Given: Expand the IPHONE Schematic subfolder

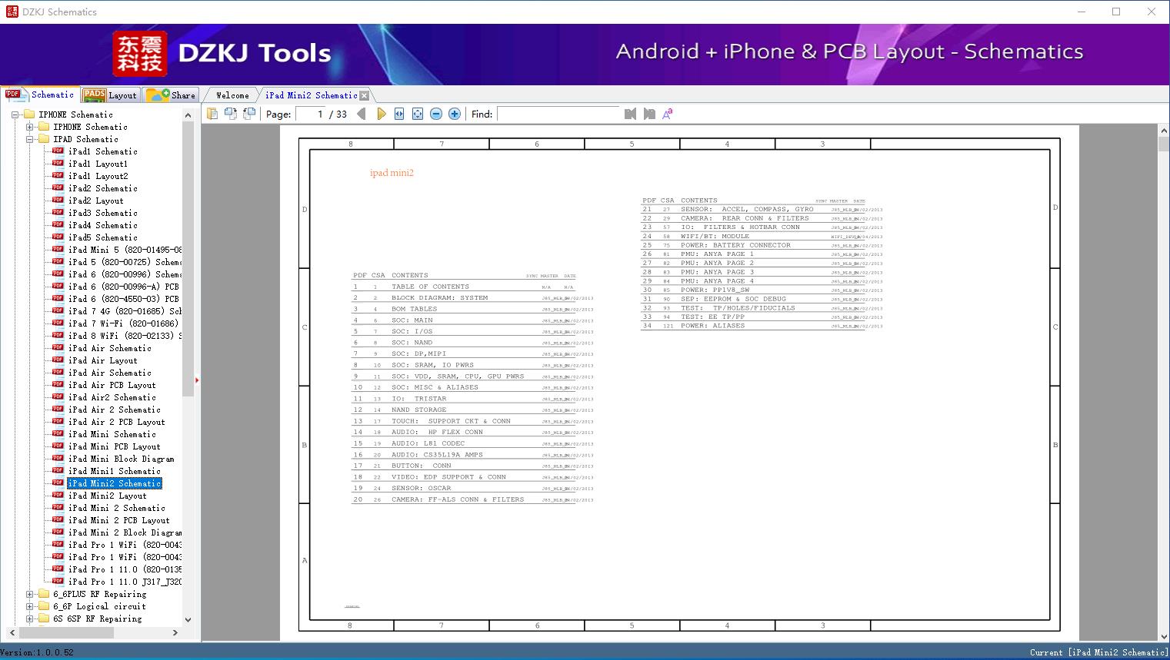Looking at the screenshot, I should pos(30,127).
